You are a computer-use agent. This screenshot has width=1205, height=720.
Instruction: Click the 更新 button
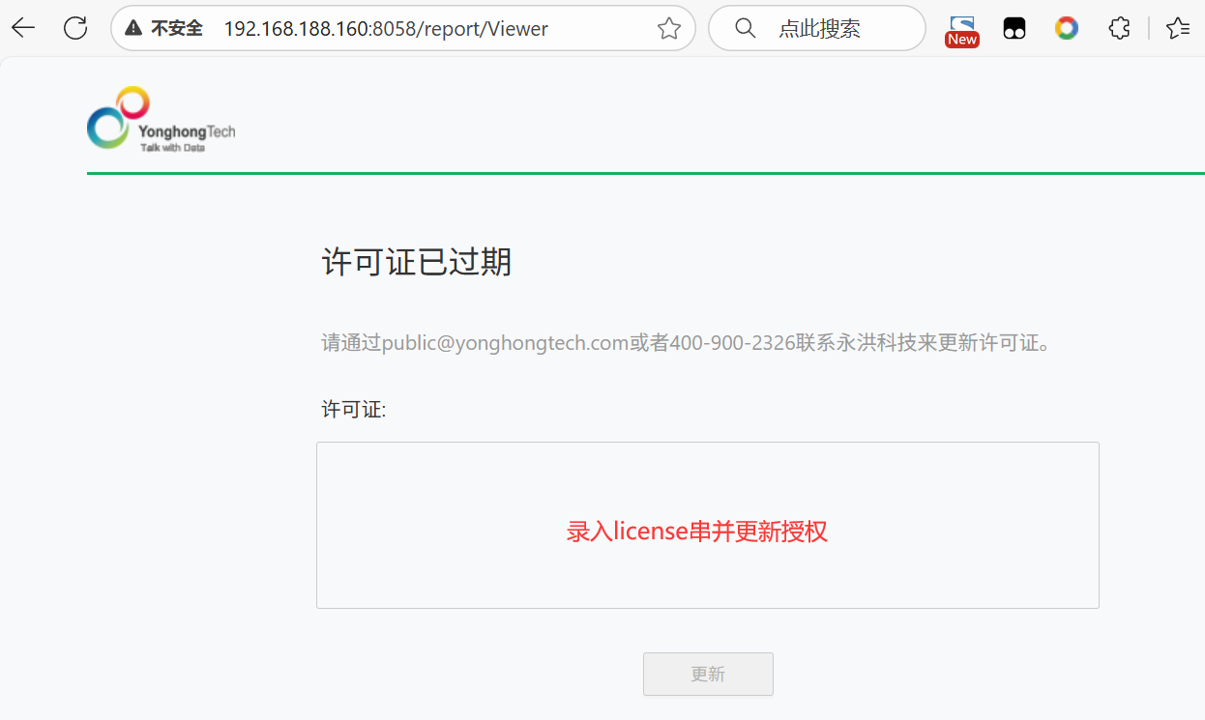tap(708, 674)
